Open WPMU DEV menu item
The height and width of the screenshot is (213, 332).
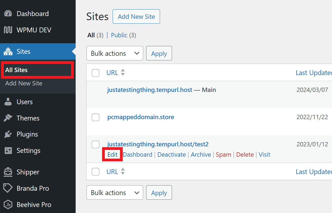tap(38, 30)
